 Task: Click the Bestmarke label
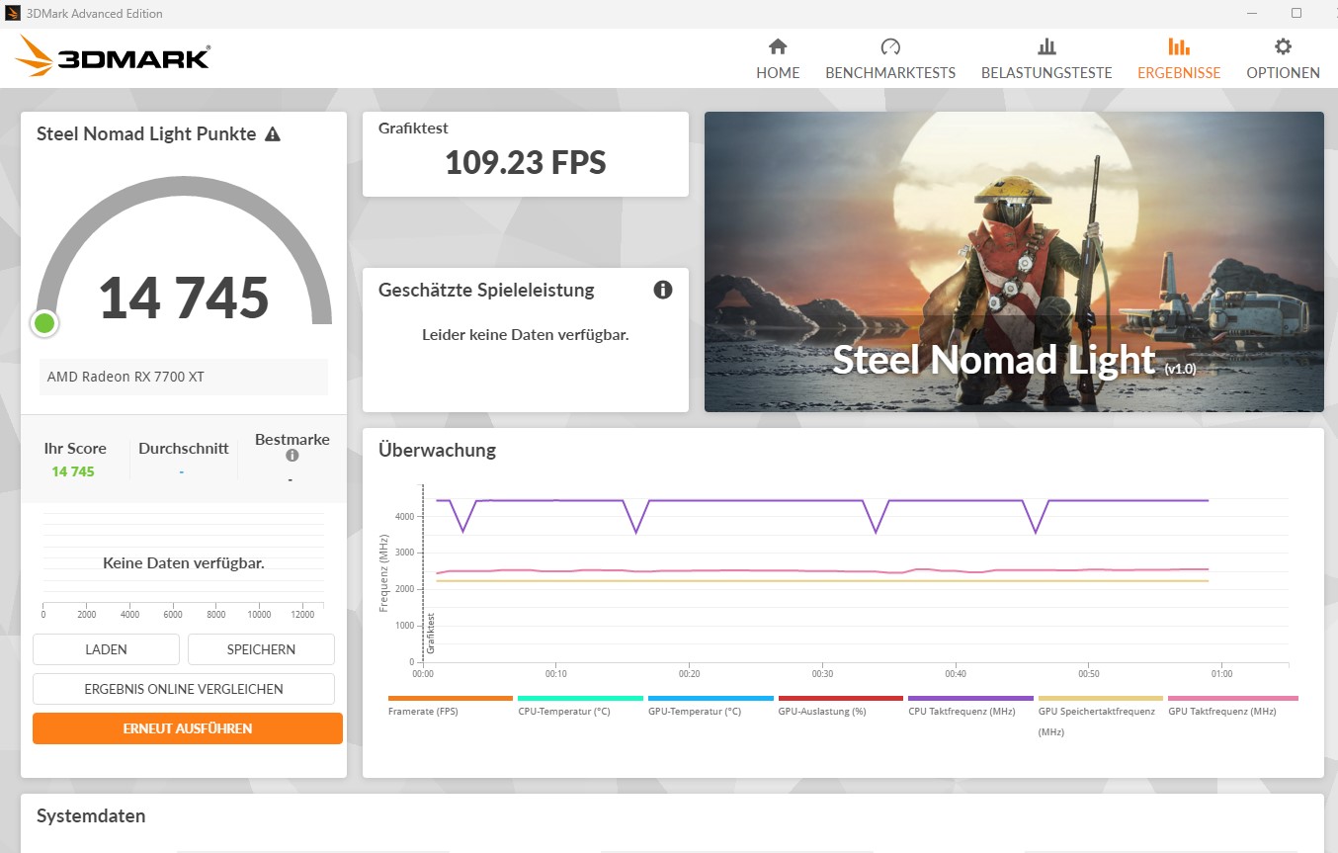[293, 439]
